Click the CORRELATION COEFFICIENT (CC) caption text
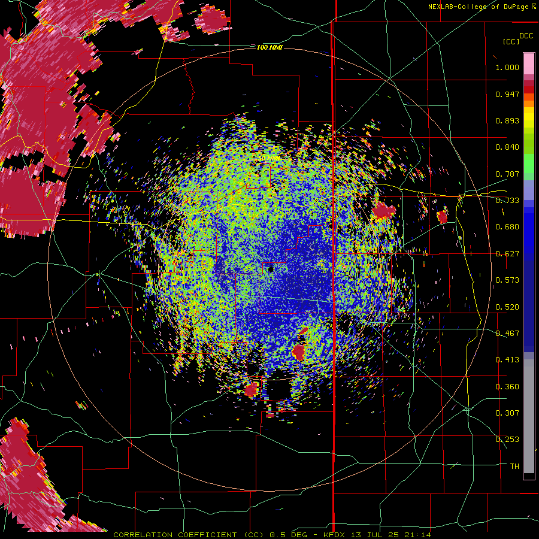539x539 pixels. coord(189,535)
